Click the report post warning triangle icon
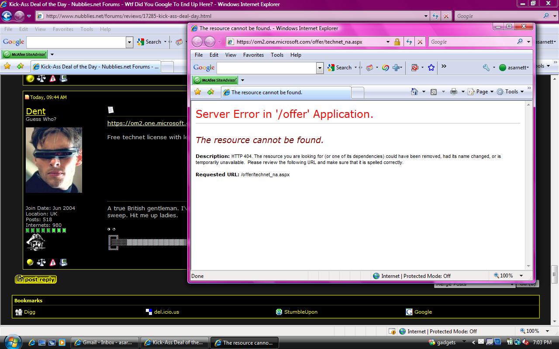 pyautogui.click(x=53, y=262)
